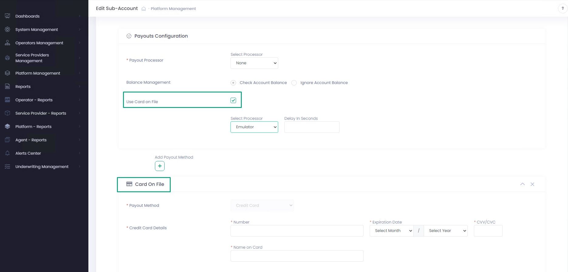Click the help question mark icon
Screen dimensions: 568x272
coord(563,8)
